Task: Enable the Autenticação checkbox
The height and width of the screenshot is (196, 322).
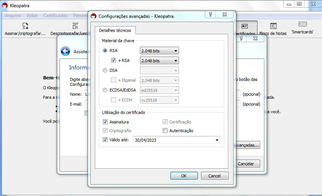Action: point(165,131)
